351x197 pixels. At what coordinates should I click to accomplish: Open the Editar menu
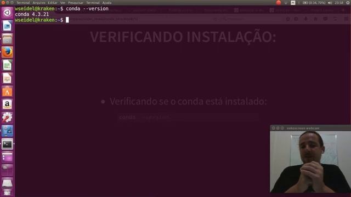point(53,3)
